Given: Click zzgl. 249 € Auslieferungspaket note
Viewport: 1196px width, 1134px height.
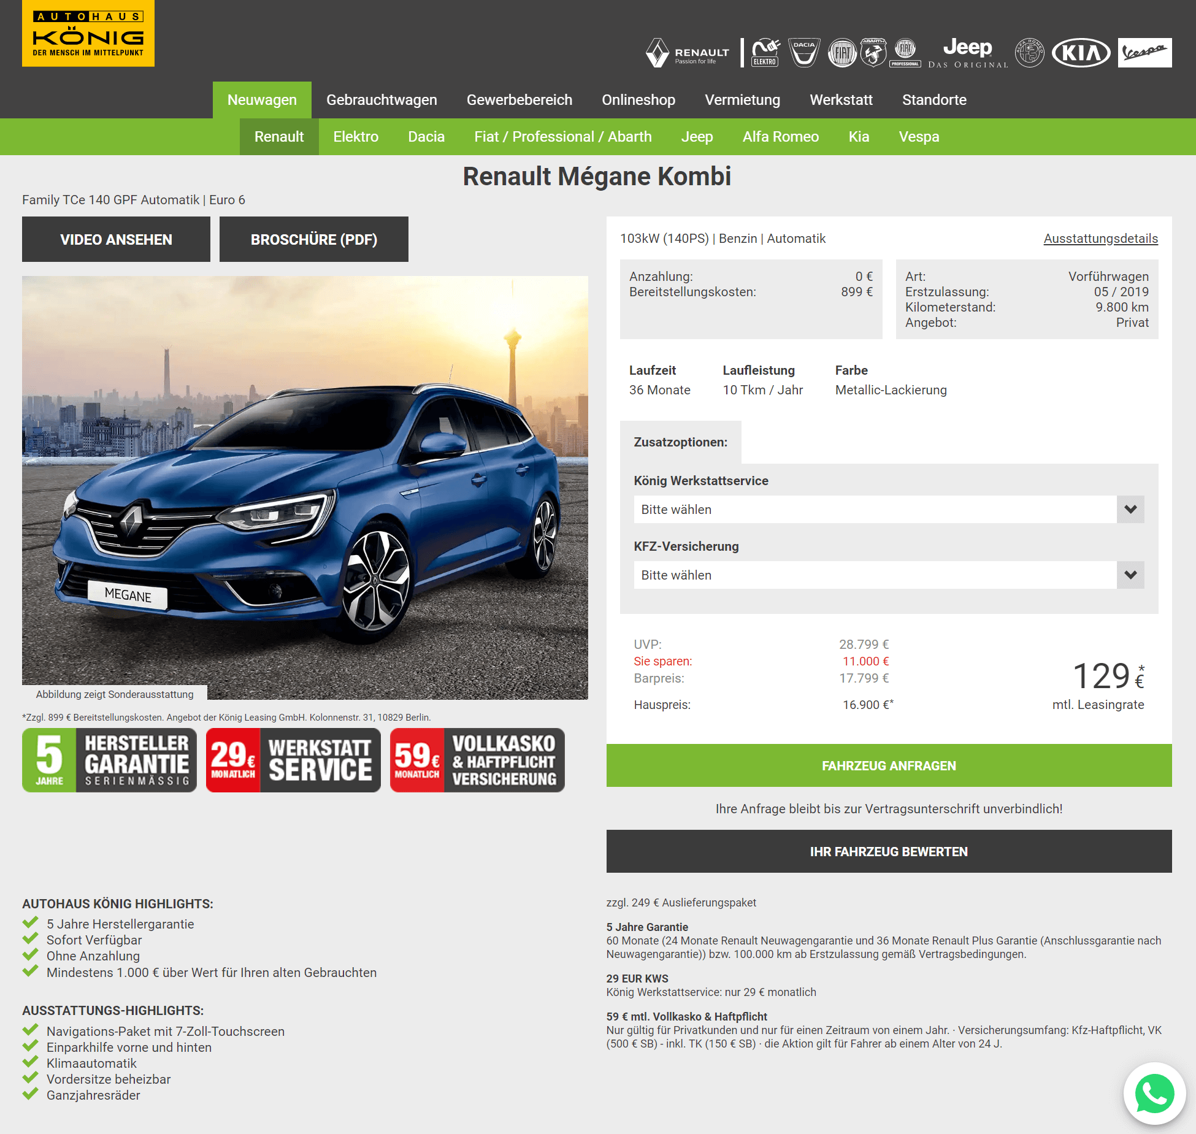Looking at the screenshot, I should coord(681,903).
